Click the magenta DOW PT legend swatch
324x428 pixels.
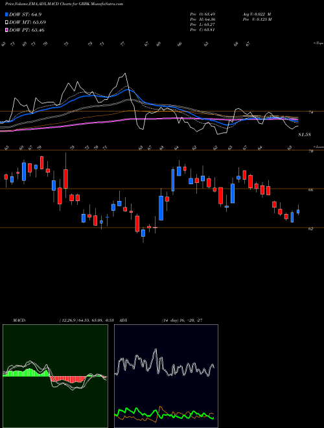[6, 30]
